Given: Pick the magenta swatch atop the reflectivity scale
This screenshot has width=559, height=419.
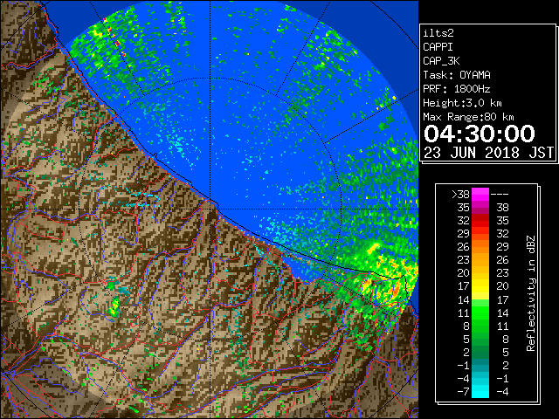Looking at the screenshot, I should [x=480, y=195].
